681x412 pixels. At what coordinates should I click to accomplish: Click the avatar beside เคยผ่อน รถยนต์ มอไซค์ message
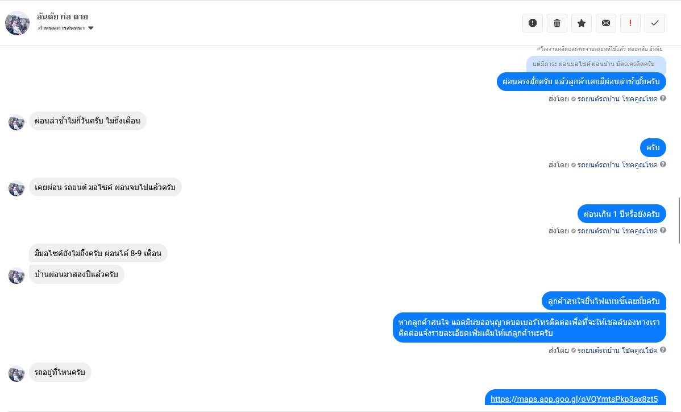(16, 188)
